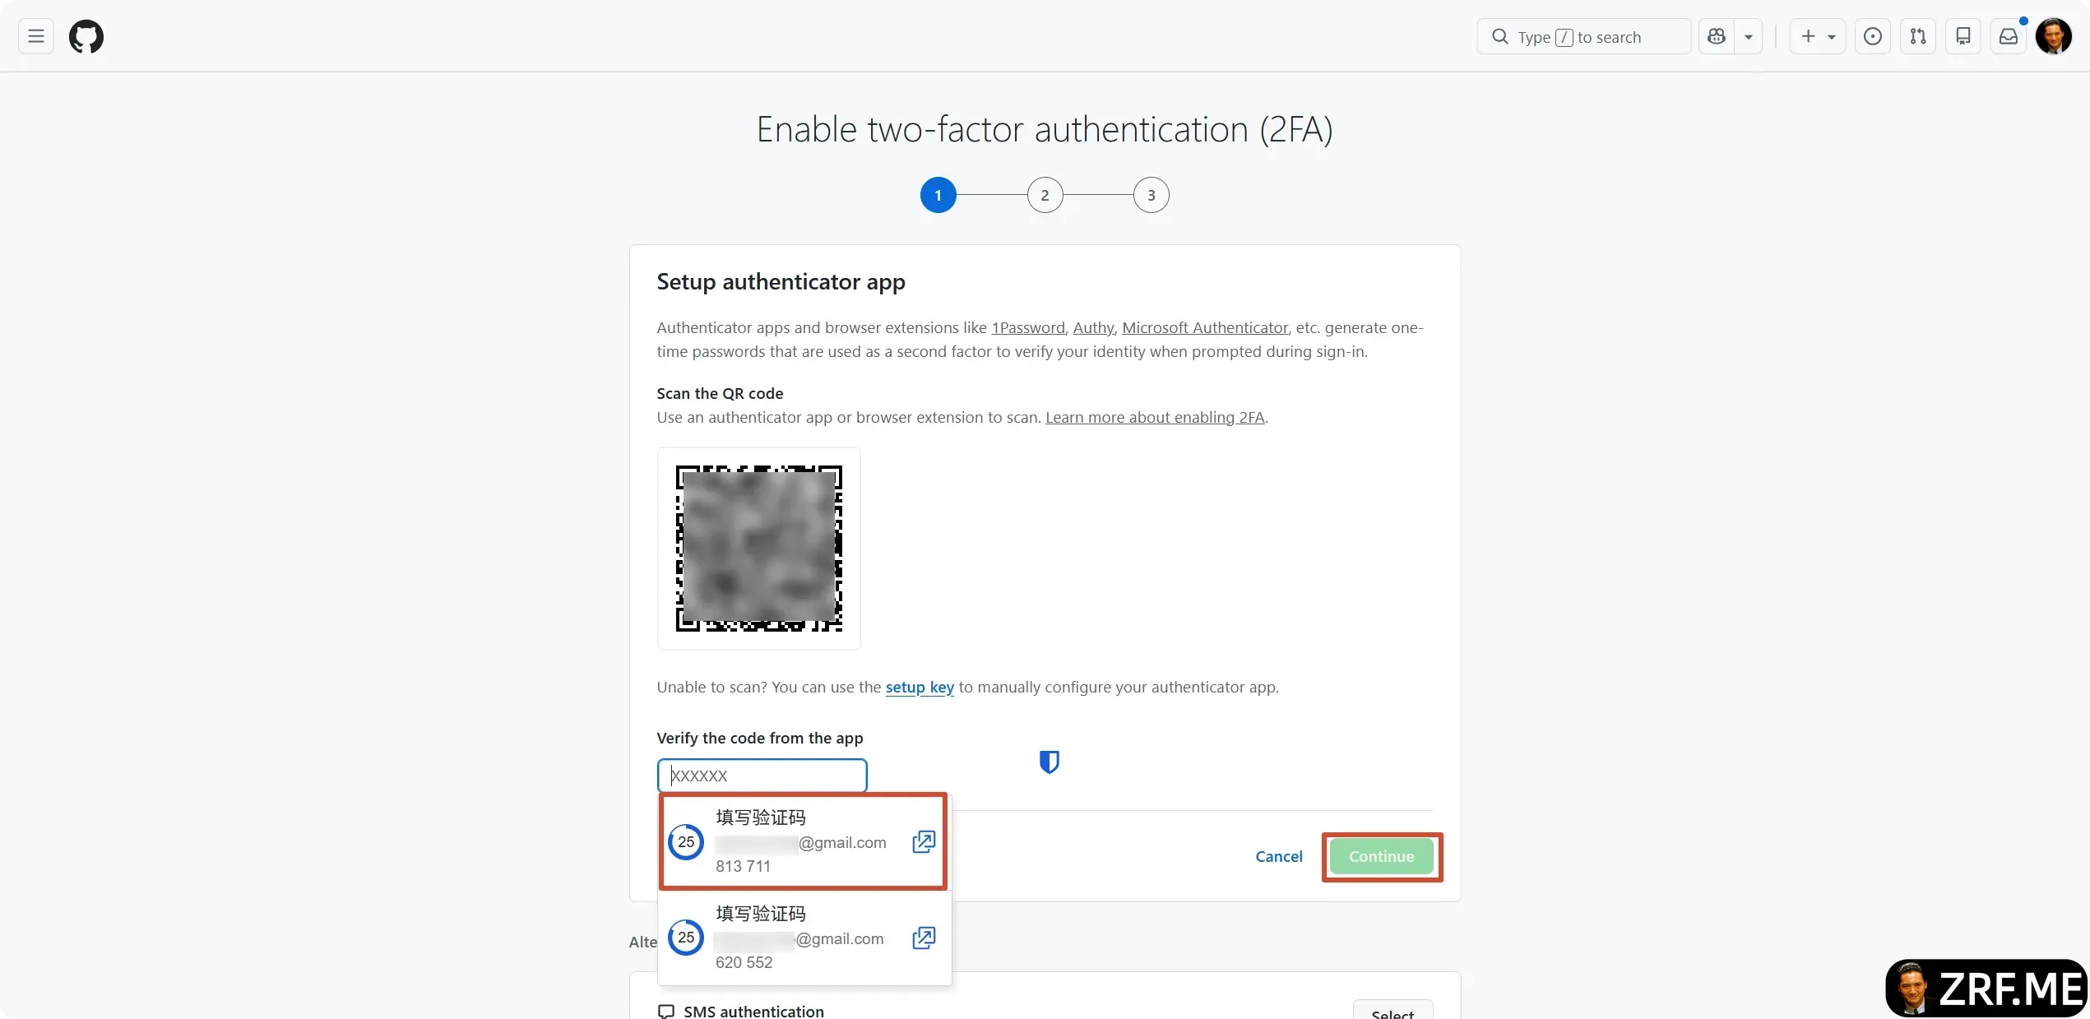Viewport: 2090px width, 1019px height.
Task: Select step 2 in the progress indicator
Action: tap(1045, 195)
